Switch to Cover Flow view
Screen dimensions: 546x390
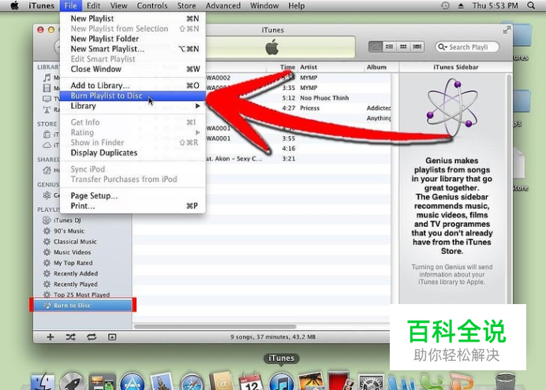pos(417,46)
